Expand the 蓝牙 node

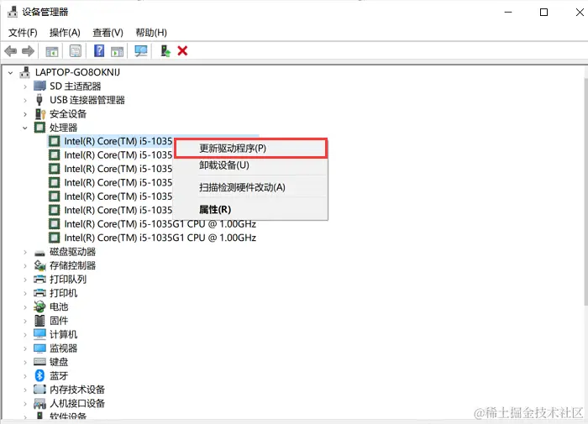(x=24, y=376)
